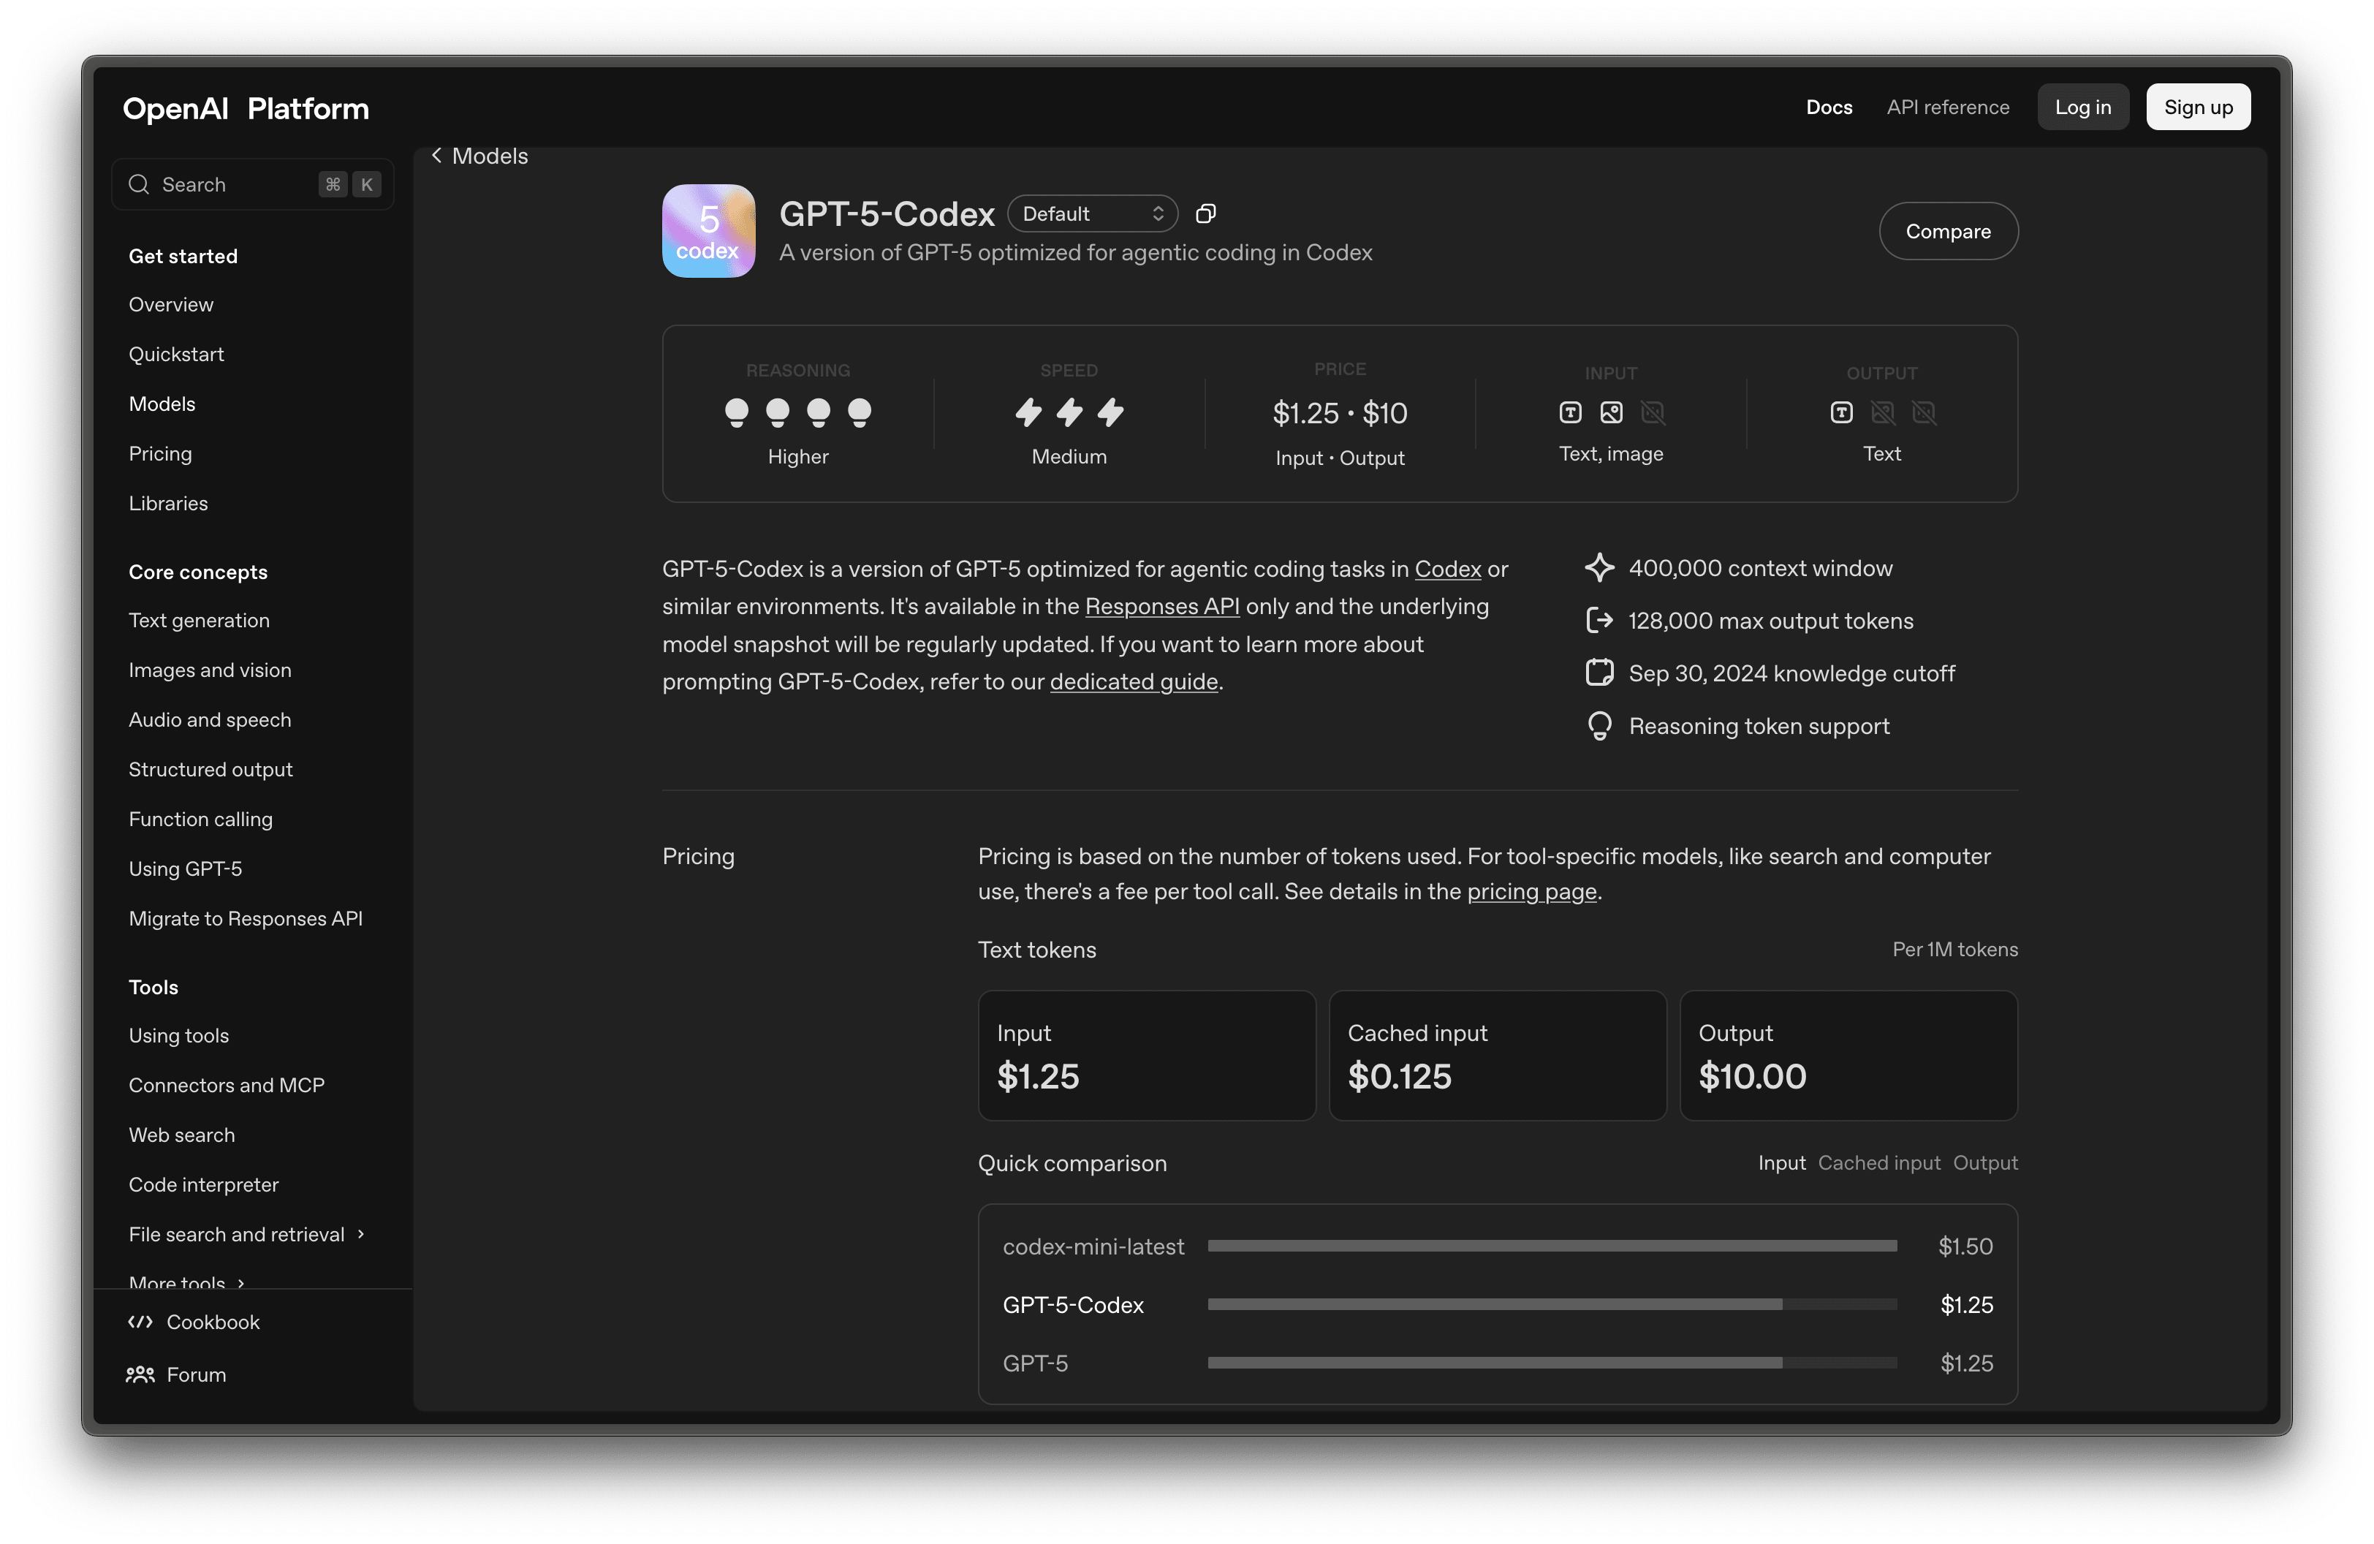The width and height of the screenshot is (2374, 1544).
Task: Click the GPT-5 codex model logo
Action: (x=708, y=230)
